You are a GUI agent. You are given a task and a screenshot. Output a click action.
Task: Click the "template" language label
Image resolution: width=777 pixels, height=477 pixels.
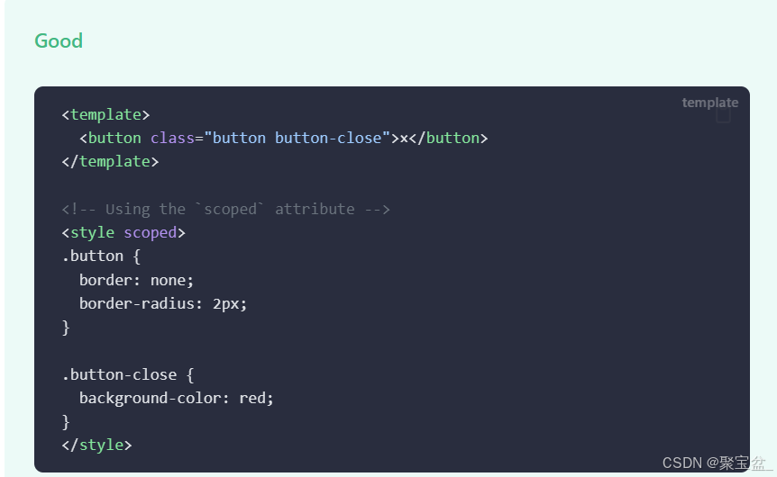[709, 103]
